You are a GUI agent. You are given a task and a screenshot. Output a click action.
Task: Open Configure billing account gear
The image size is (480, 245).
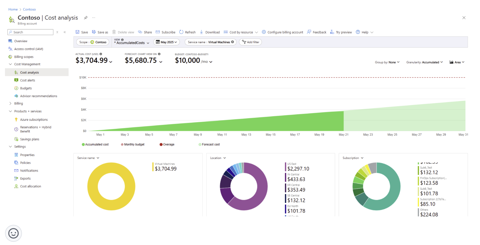tap(264, 32)
